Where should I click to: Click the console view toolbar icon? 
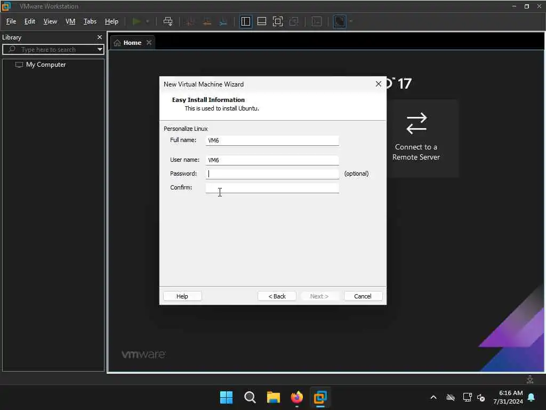[x=317, y=21]
